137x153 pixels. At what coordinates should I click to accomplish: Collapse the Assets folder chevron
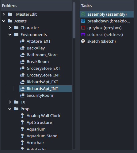[4, 21]
